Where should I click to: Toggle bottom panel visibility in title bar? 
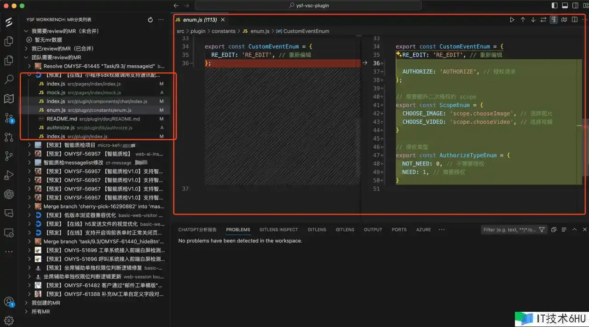[x=565, y=6]
